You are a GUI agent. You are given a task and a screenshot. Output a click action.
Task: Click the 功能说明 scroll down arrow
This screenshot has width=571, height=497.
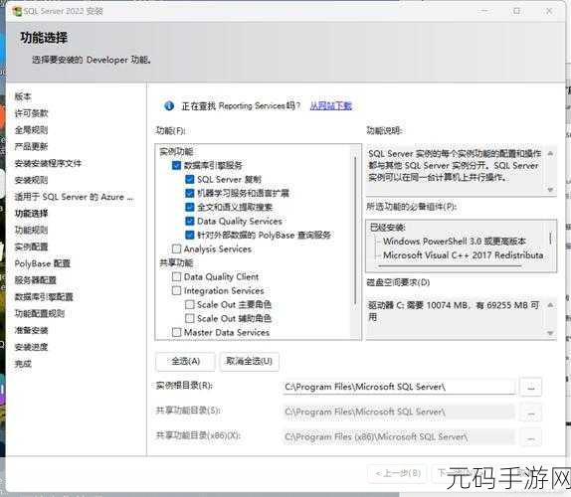pyautogui.click(x=550, y=190)
